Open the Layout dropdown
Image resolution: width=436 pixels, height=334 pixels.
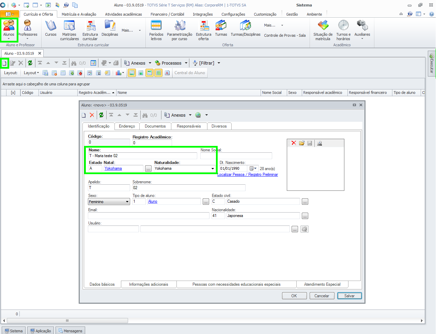coord(31,73)
